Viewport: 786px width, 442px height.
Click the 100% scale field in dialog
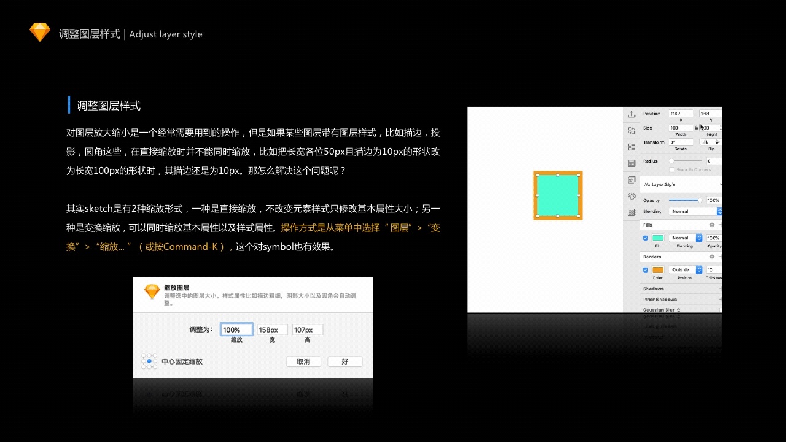(236, 330)
